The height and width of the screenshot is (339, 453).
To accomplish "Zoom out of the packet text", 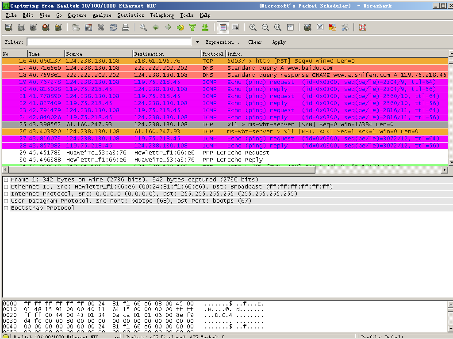I will (x=265, y=27).
